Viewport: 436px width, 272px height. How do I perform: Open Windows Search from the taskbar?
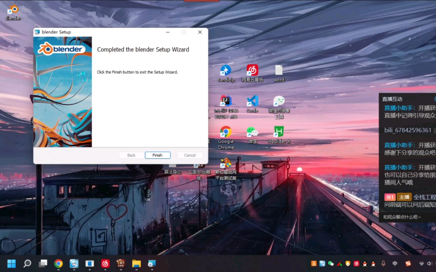(x=27, y=263)
